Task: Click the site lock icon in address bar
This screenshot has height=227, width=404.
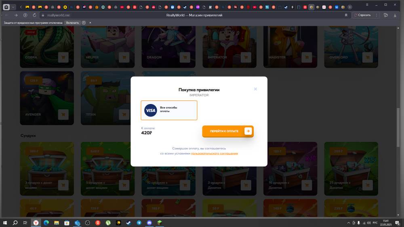Action: point(43,15)
